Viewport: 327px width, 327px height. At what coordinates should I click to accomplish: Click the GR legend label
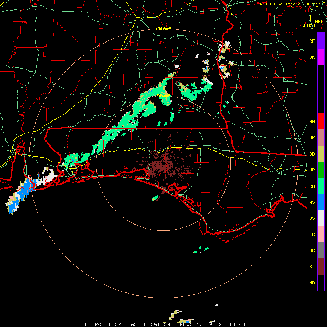click(312, 138)
